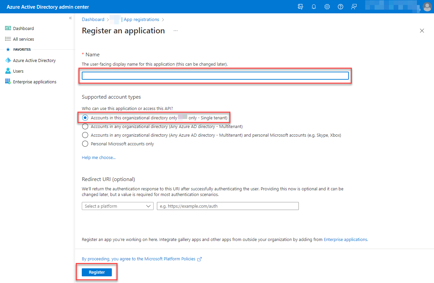434x283 pixels.
Task: Click the Supported account types heading
Action: [x=112, y=97]
